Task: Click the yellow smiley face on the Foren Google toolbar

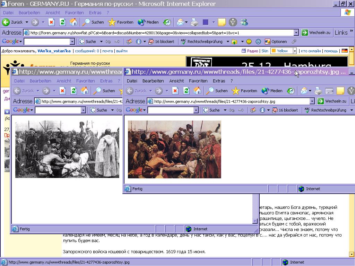Action: point(249,42)
